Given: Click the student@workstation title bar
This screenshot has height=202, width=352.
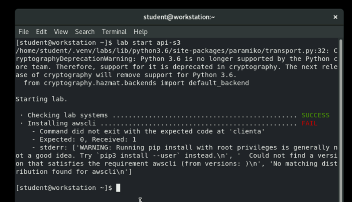Looking at the screenshot, I should (179, 17).
